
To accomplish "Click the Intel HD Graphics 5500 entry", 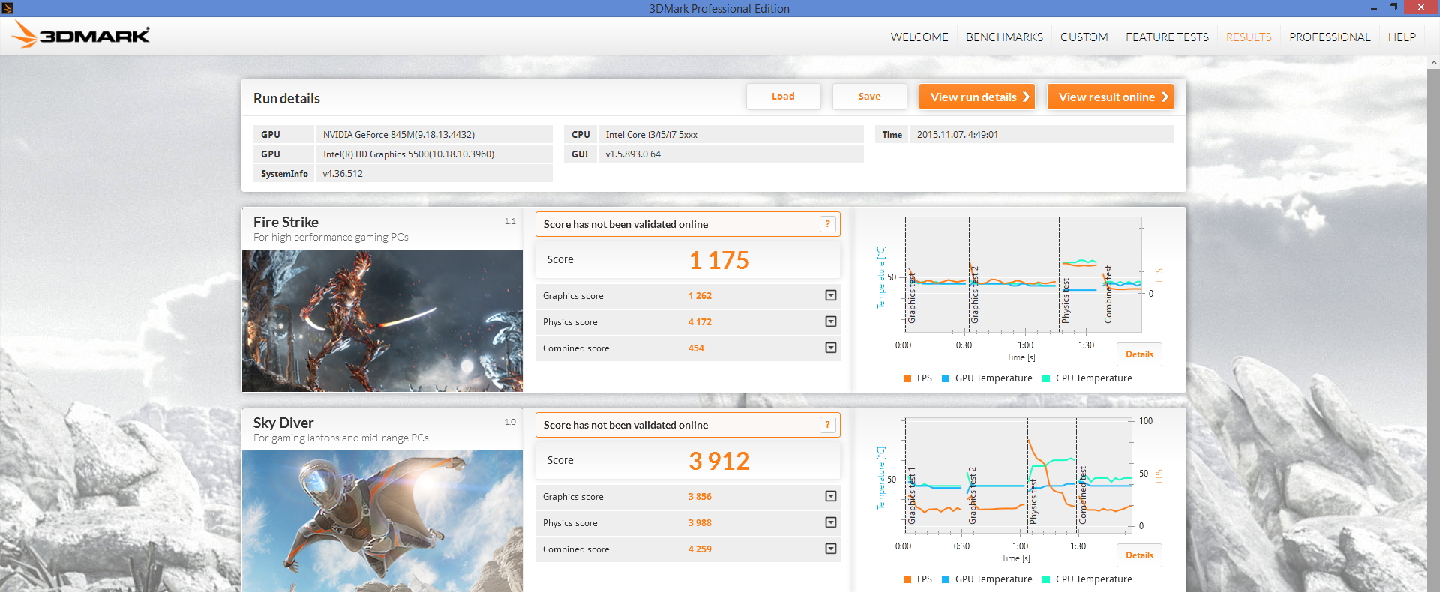I will click(409, 154).
